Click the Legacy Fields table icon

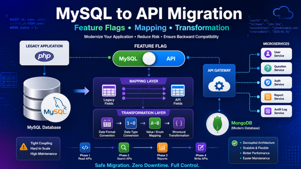(109, 90)
